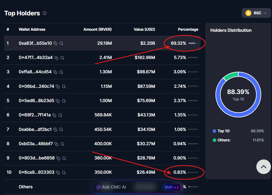Click the 88.39% donut center label
Viewport: 272px width, 195px height.
coord(238,92)
